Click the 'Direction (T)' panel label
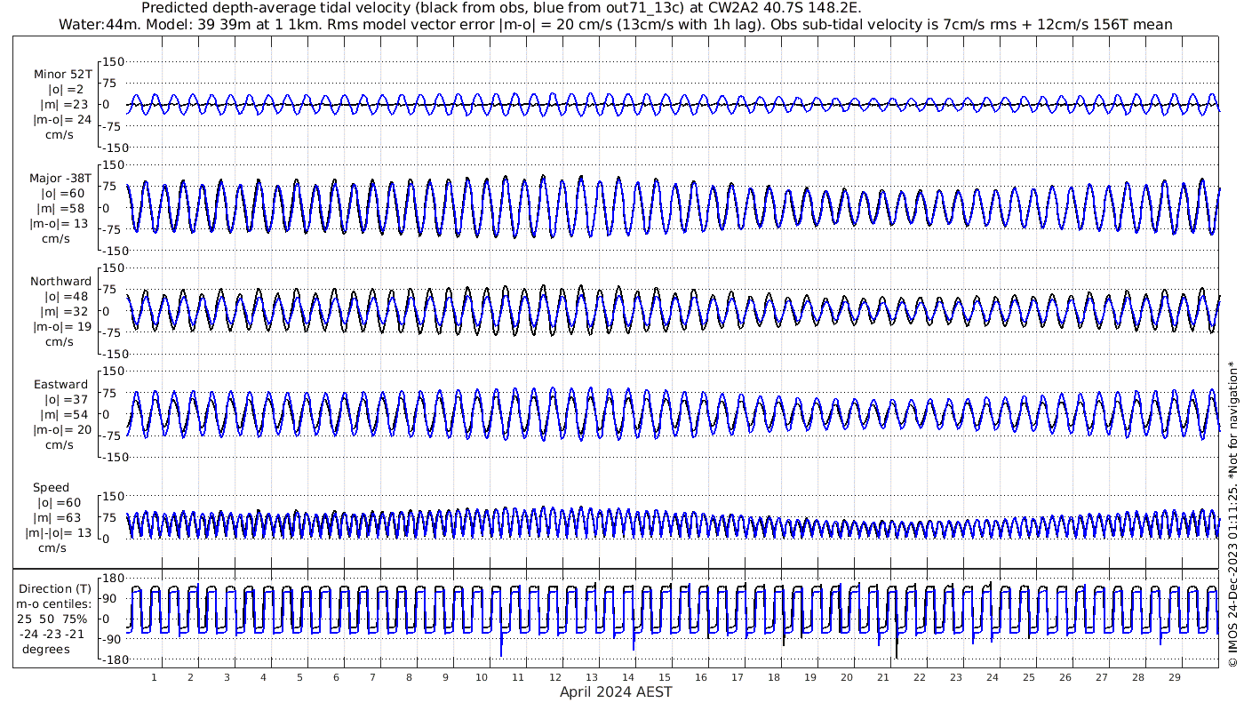 (x=55, y=588)
